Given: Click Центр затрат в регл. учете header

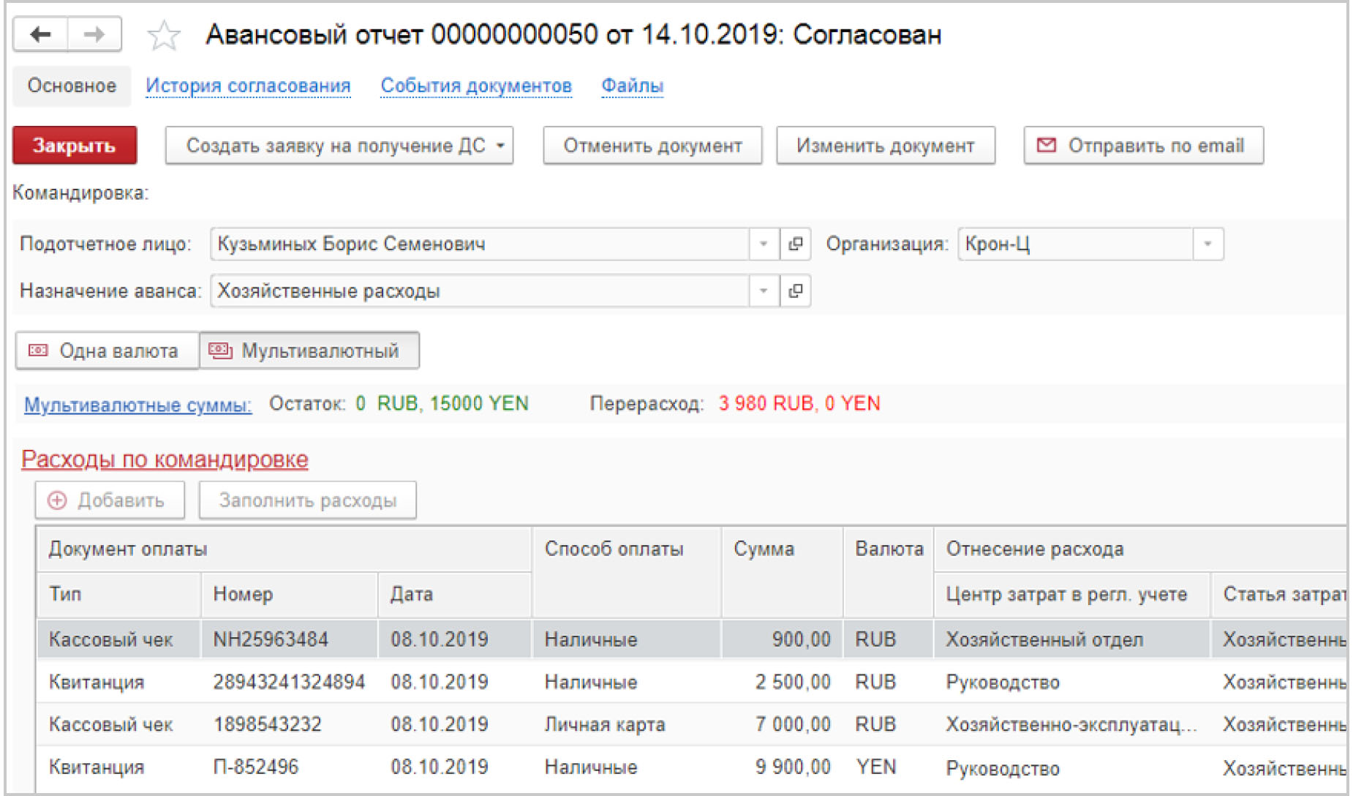Looking at the screenshot, I should pos(1071,594).
